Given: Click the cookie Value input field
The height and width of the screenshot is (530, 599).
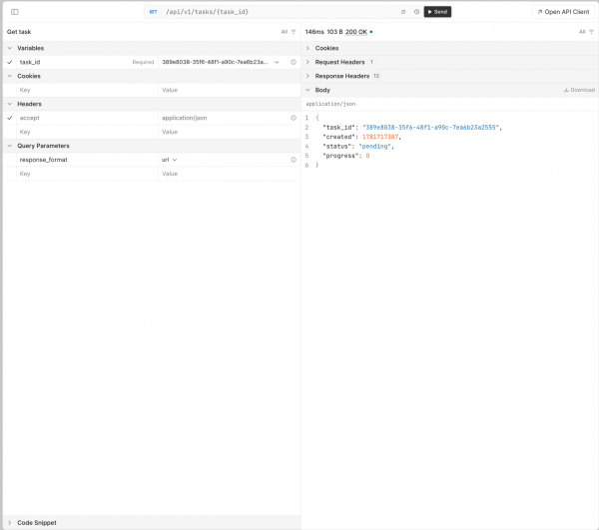Looking at the screenshot, I should [230, 90].
